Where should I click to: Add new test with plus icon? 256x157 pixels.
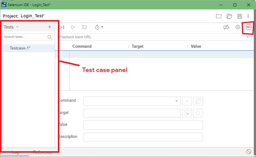[50, 27]
